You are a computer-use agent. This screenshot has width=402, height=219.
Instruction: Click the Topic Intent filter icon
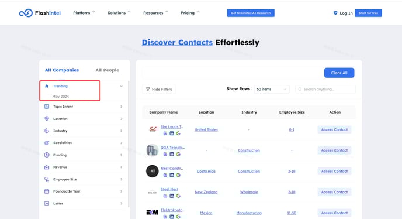(47, 107)
